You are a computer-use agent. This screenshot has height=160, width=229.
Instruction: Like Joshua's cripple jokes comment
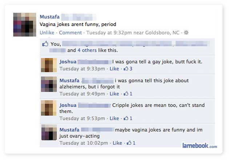point(114,118)
